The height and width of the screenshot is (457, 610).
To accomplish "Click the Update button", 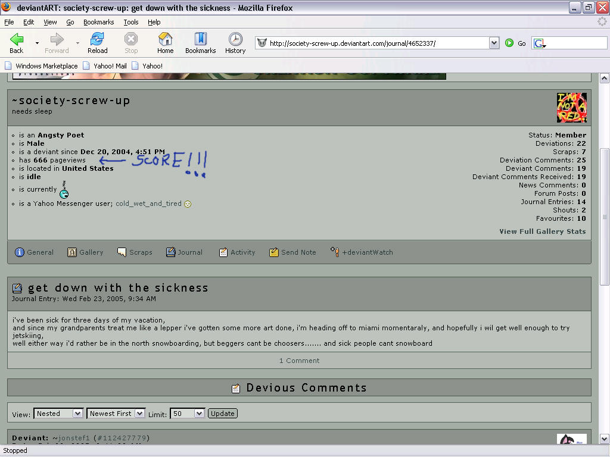I will 223,414.
